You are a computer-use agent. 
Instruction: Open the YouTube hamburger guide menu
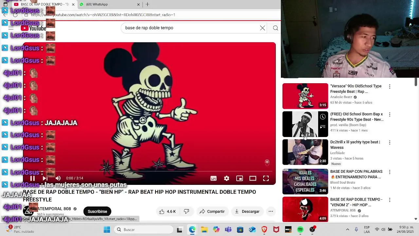[11, 28]
